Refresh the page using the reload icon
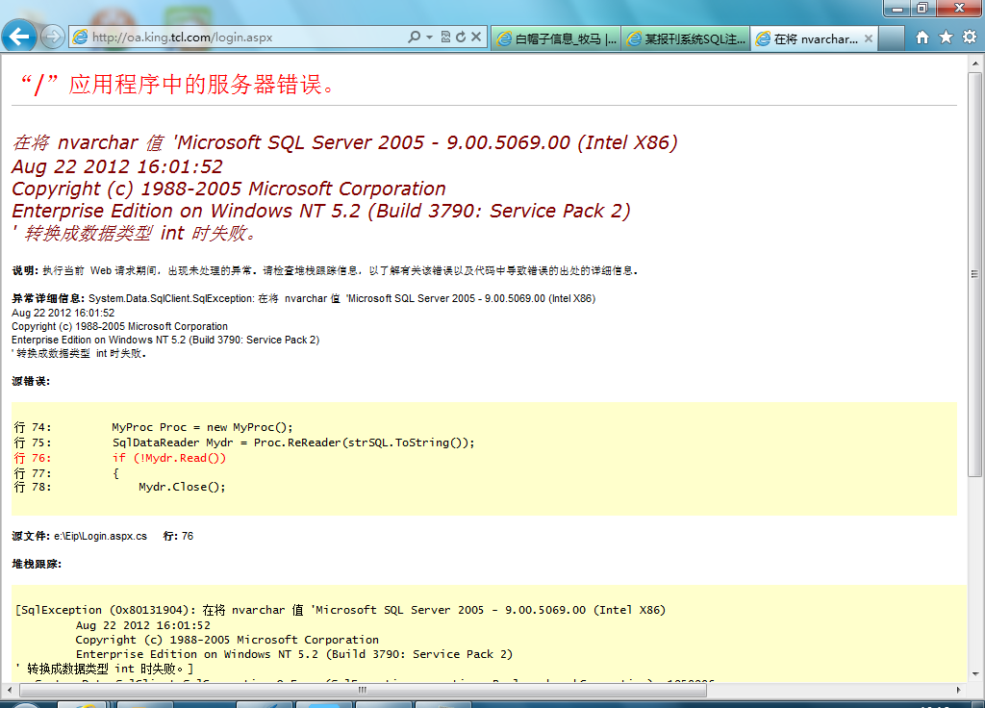985x708 pixels. click(x=461, y=38)
